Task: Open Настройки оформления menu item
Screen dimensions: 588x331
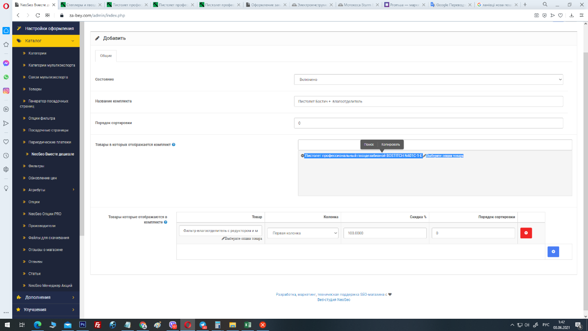Action: click(x=46, y=28)
